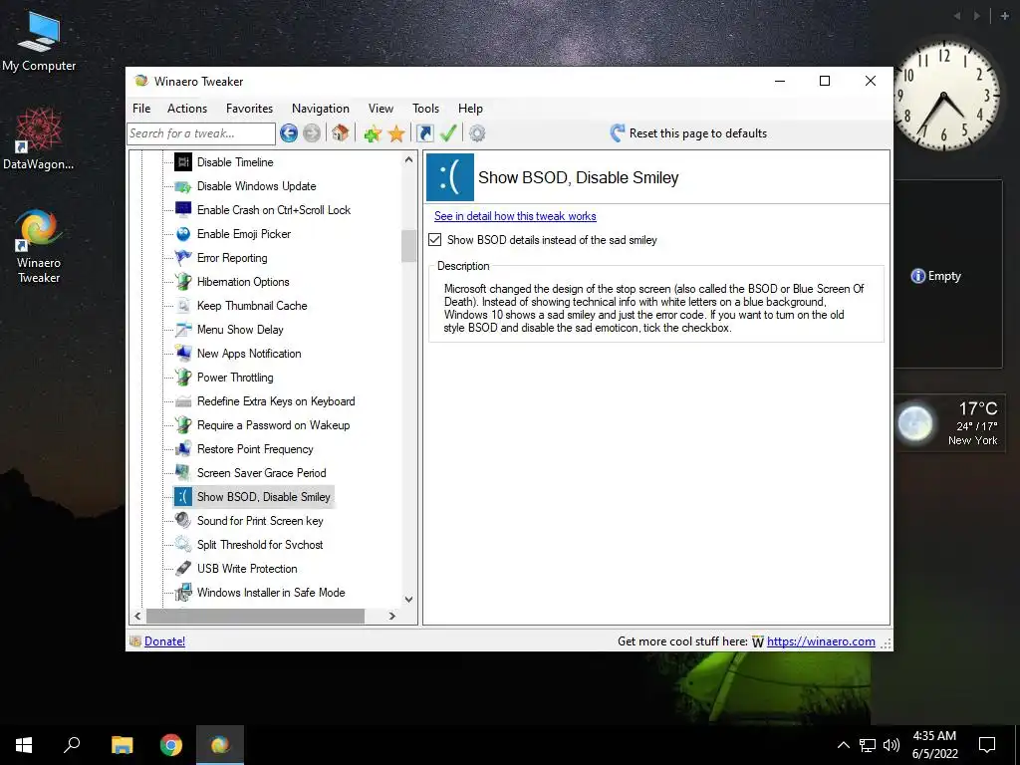1020x765 pixels.
Task: Go to the Home page icon in toolbar
Action: (x=340, y=133)
